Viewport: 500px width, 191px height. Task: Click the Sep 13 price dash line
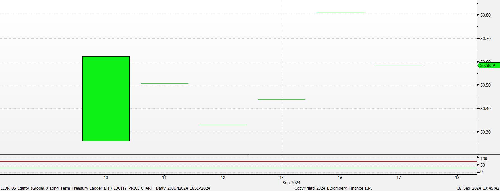pyautogui.click(x=282, y=99)
